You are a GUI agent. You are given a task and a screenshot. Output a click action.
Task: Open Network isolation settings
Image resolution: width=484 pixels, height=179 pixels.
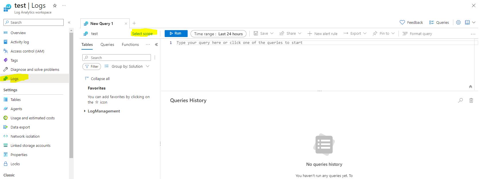pyautogui.click(x=25, y=136)
